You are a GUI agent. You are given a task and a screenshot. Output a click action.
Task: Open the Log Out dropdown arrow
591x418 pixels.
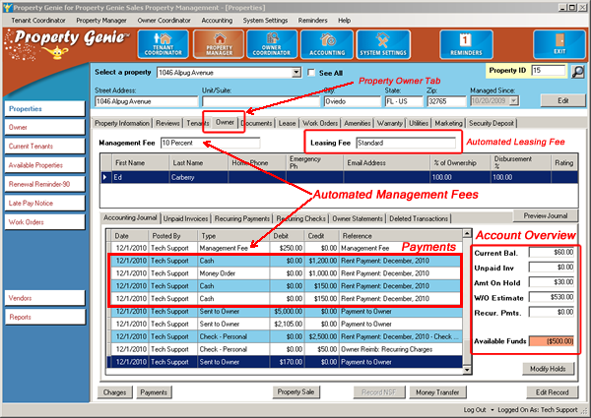(492, 410)
